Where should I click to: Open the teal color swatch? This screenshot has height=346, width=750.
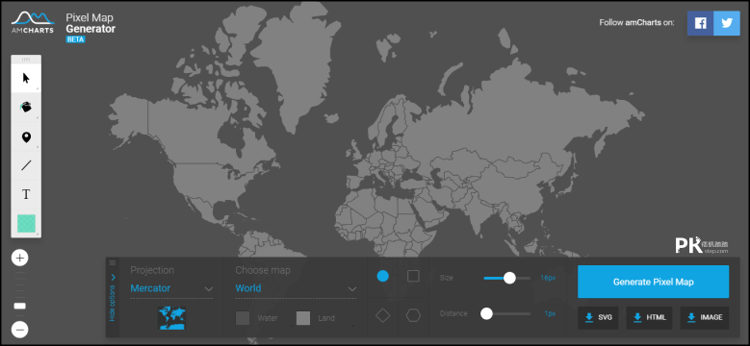26,223
